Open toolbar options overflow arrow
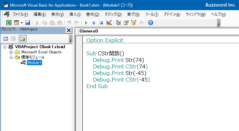The height and width of the screenshot is (131, 239). 219,23
